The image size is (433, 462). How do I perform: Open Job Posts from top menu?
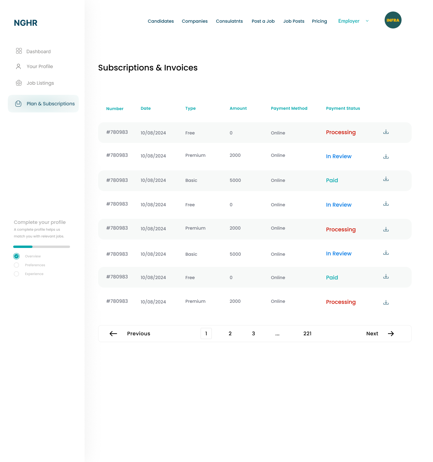(x=294, y=21)
